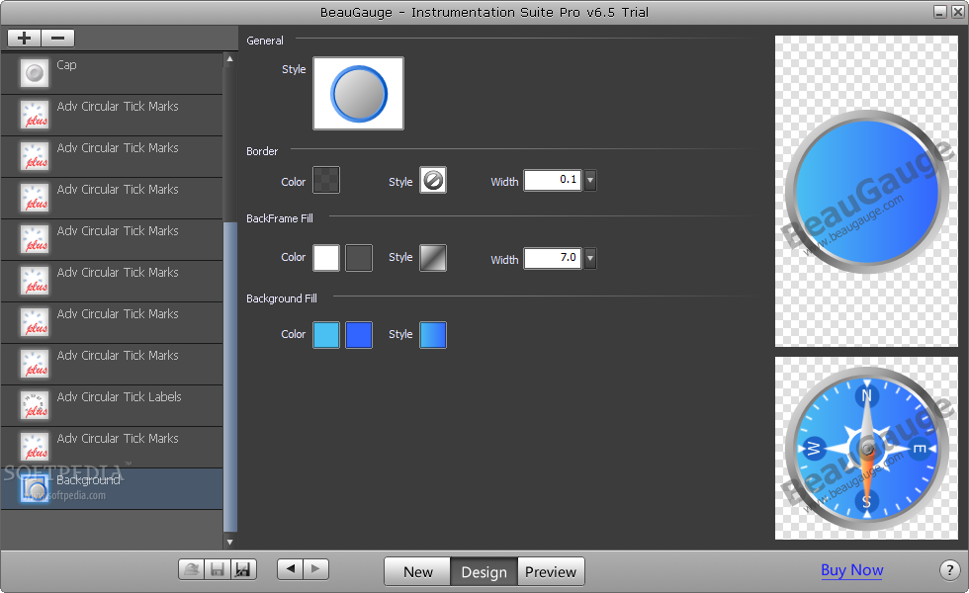Image resolution: width=969 pixels, height=593 pixels.
Task: Click the element list scroll up arrow
Action: 229,59
